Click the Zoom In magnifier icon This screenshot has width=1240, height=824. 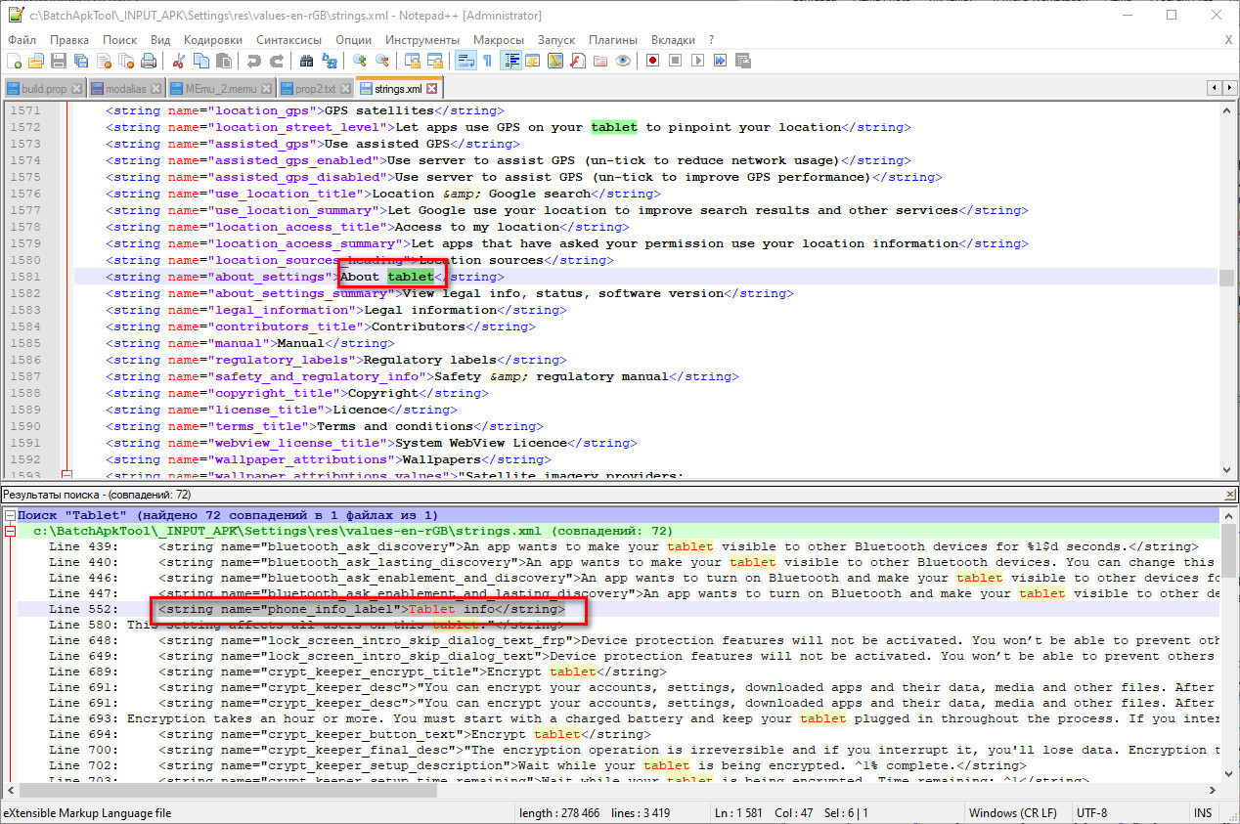tap(360, 61)
